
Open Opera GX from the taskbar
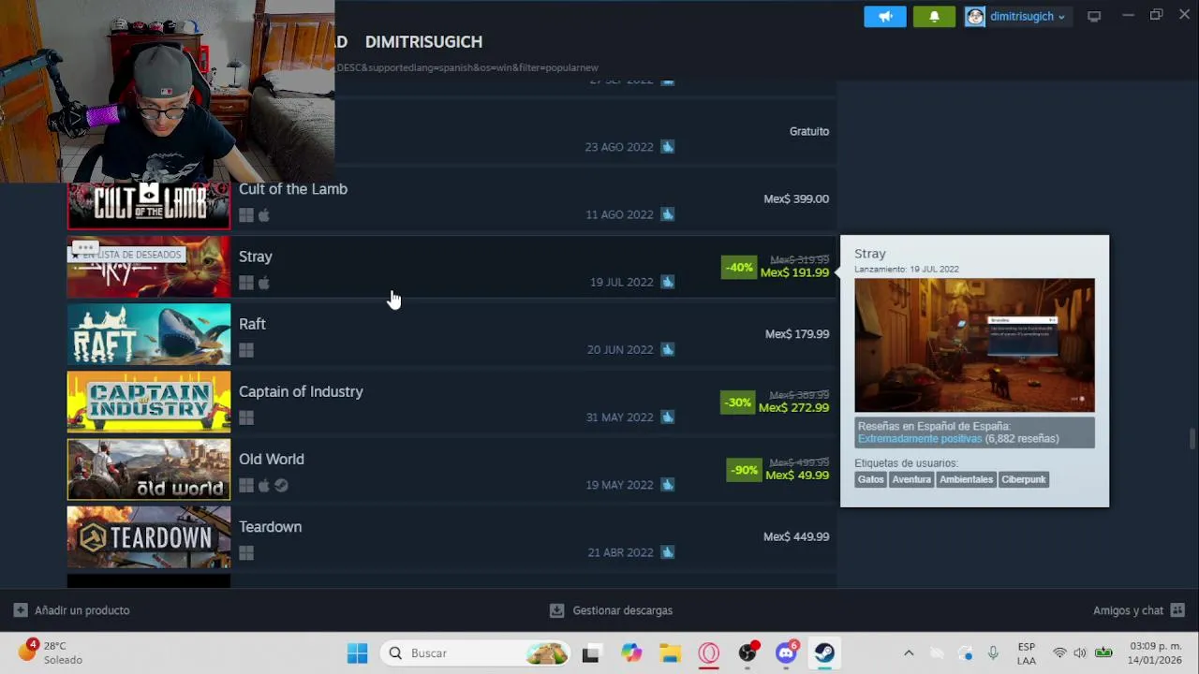click(x=708, y=653)
